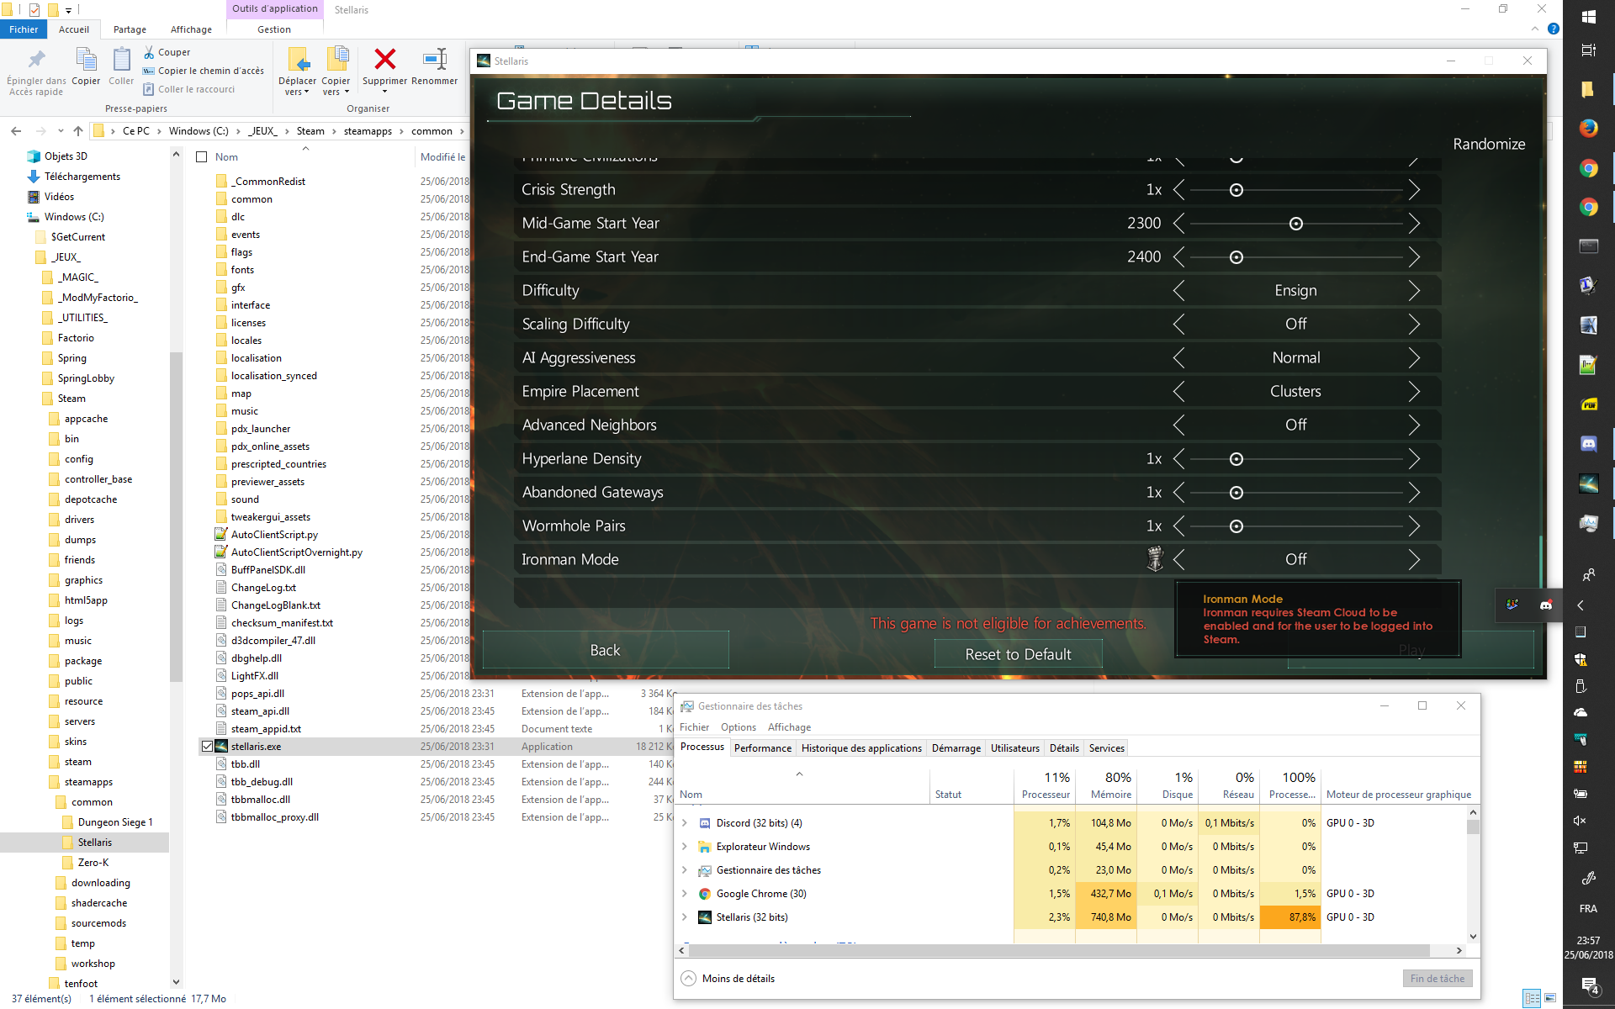Screen dimensions: 1615x1009
Task: Click the Explorer up-directory arrow
Action: point(78,131)
